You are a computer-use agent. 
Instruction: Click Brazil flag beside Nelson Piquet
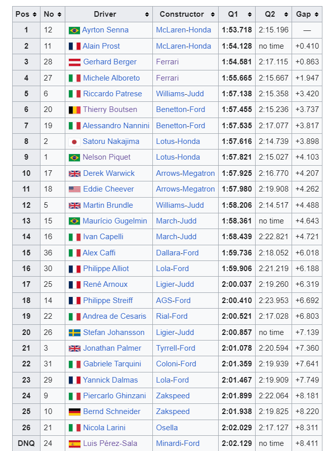tap(74, 158)
